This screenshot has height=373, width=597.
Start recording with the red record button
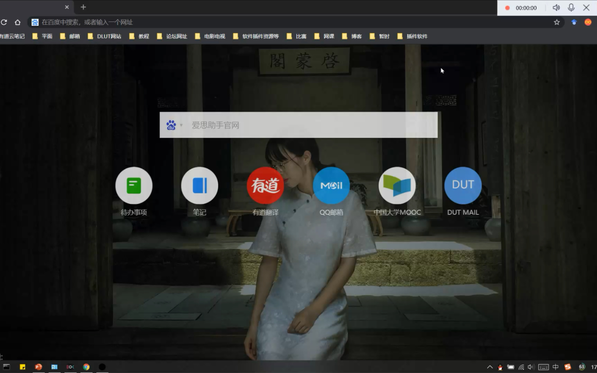pos(507,8)
